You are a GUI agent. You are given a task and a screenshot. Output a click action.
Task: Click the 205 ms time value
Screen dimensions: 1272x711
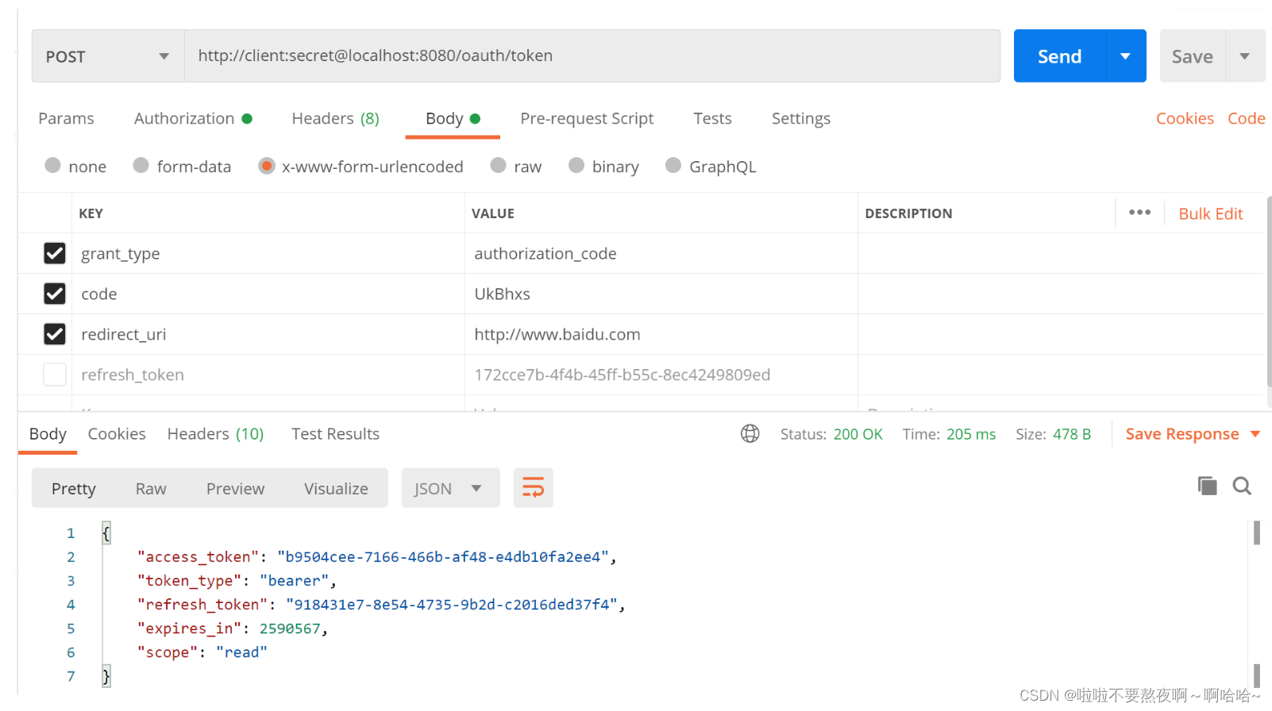coord(970,434)
